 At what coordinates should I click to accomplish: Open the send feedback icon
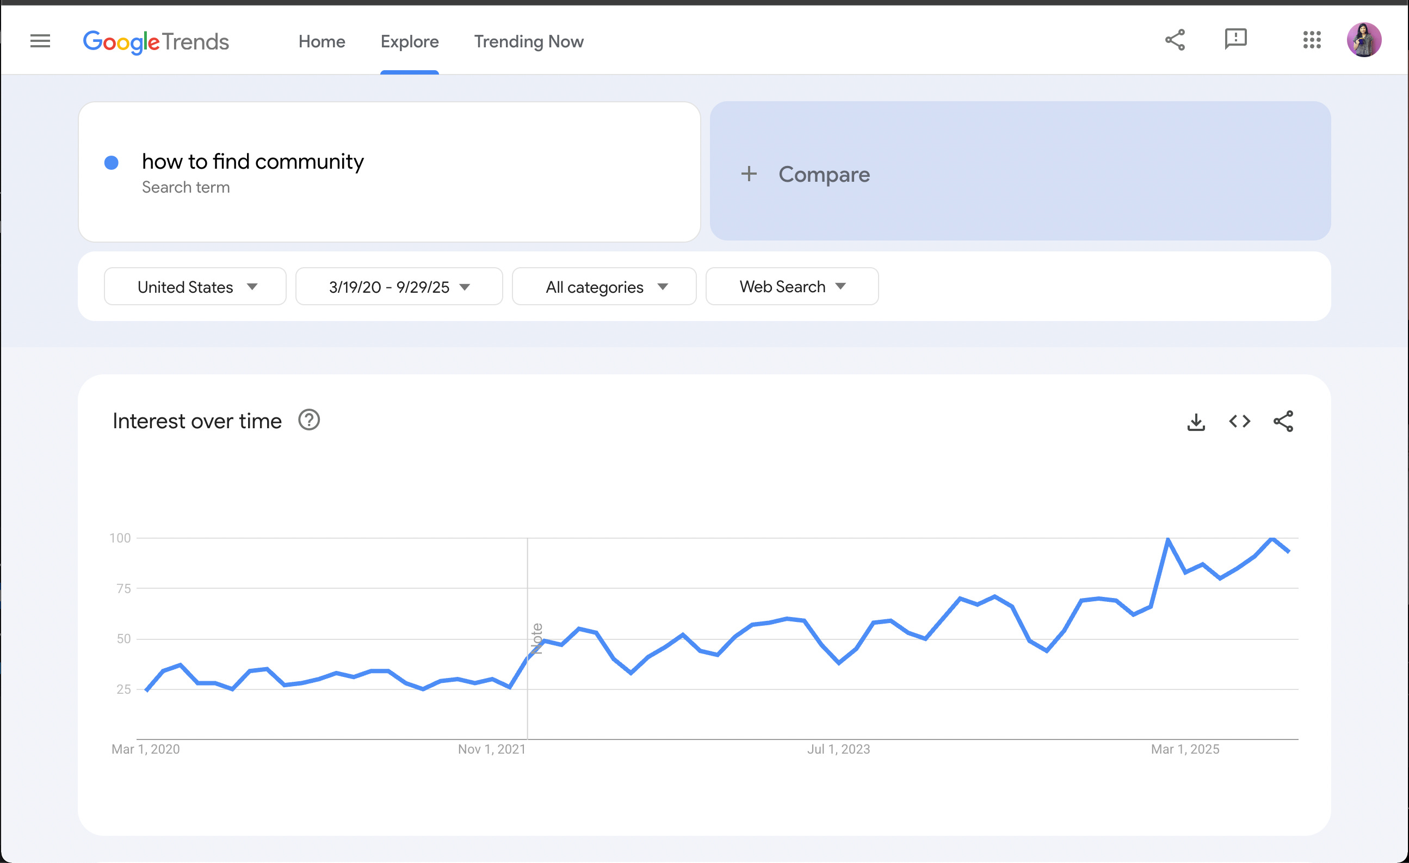pos(1235,40)
